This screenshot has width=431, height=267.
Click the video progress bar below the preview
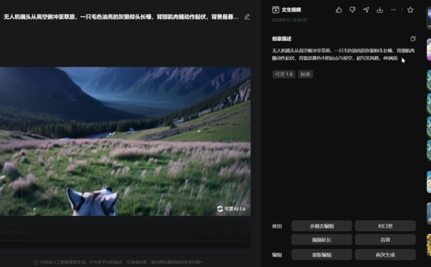pos(122,241)
